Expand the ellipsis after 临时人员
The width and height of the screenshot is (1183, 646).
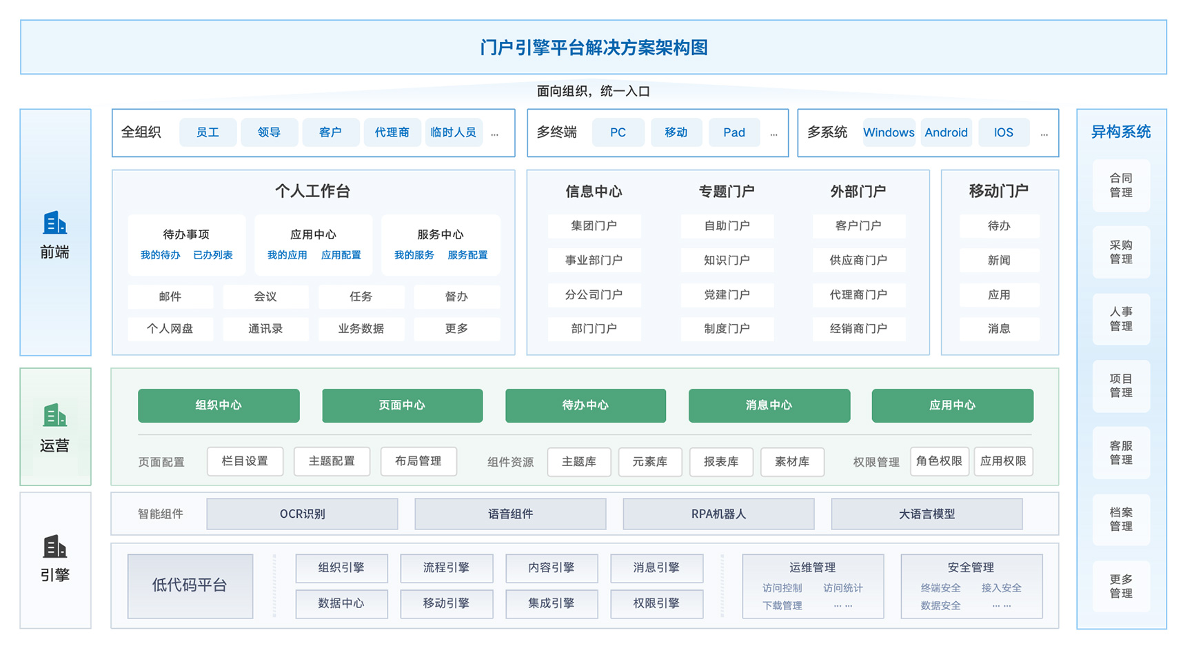(x=494, y=134)
